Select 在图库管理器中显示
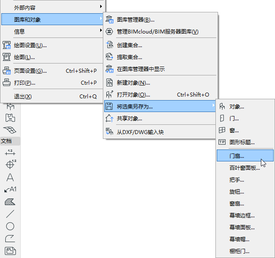 pyautogui.click(x=160, y=69)
